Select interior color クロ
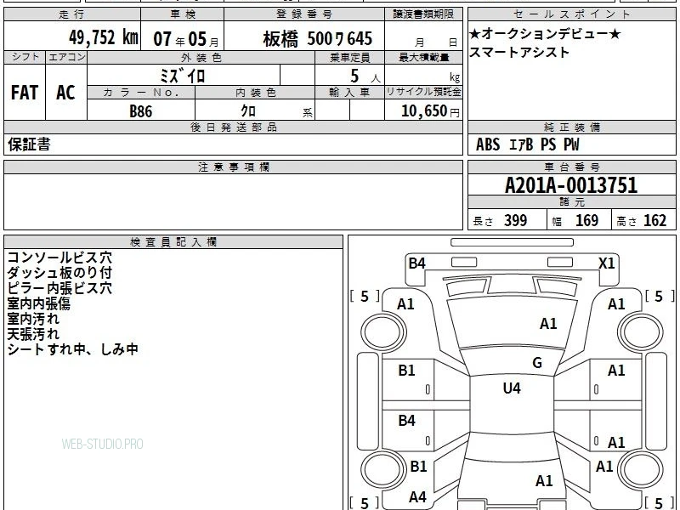 (x=248, y=111)
